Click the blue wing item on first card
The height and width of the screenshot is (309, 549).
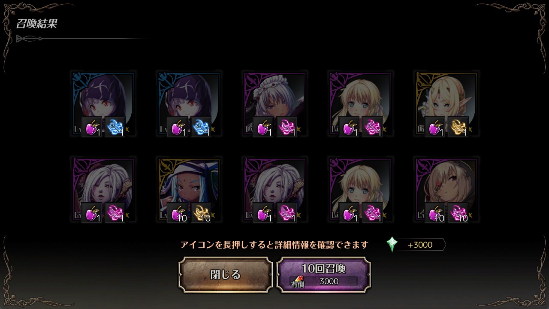[115, 127]
